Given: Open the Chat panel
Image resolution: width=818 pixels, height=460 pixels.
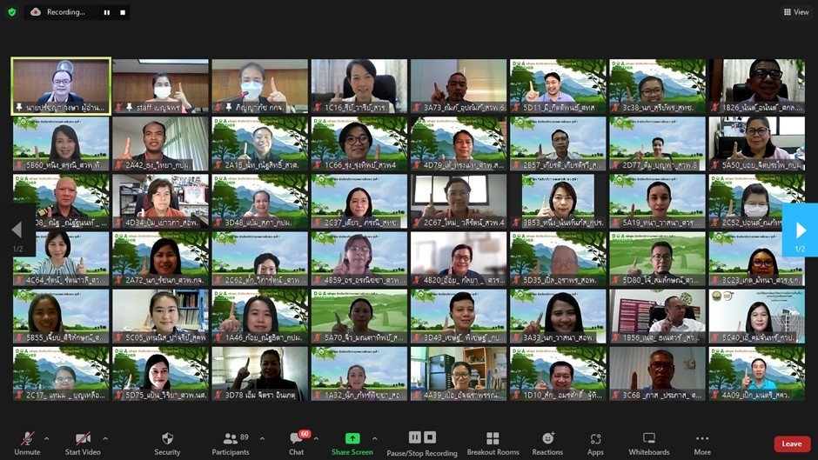Looking at the screenshot, I should (297, 443).
